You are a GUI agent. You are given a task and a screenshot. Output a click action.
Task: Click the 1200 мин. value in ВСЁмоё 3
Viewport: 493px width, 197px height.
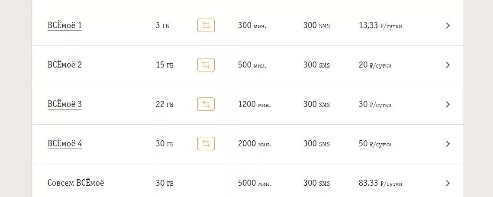tap(254, 105)
